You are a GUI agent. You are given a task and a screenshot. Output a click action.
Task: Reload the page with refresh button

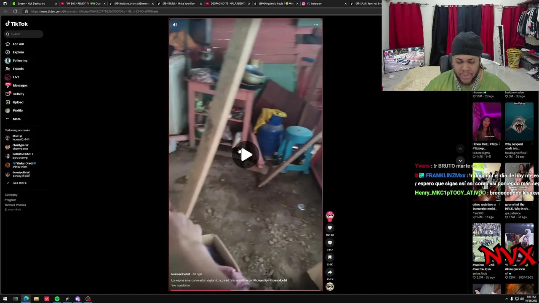tap(15, 11)
